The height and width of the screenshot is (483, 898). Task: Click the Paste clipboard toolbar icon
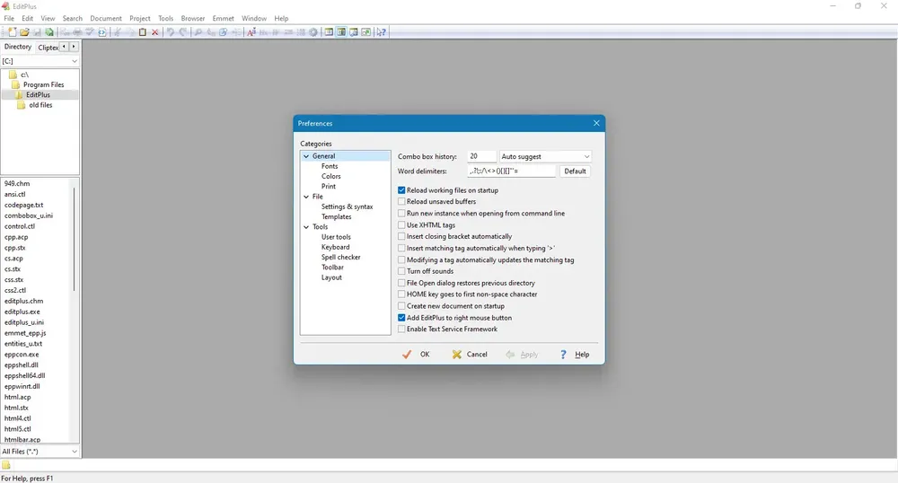tap(143, 32)
